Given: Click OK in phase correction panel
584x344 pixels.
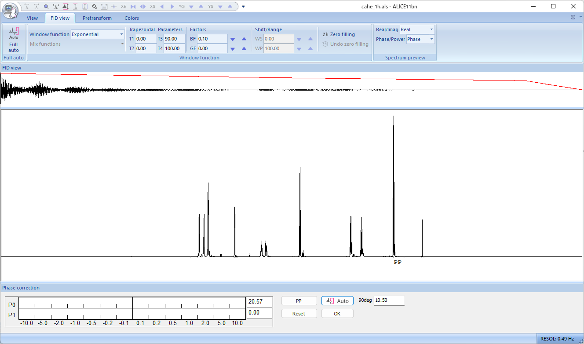Looking at the screenshot, I should (x=337, y=314).
